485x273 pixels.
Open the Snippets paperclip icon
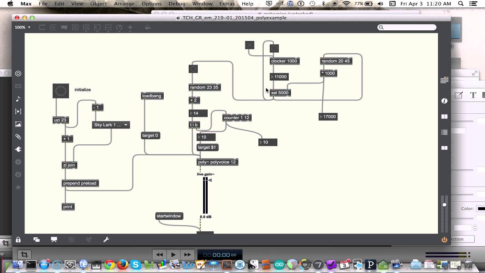tap(18, 136)
